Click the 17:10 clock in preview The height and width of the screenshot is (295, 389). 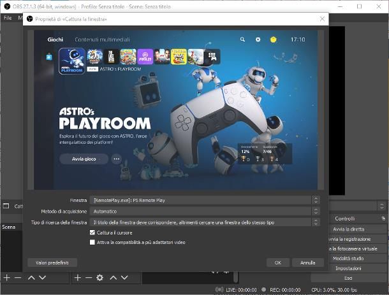click(298, 40)
